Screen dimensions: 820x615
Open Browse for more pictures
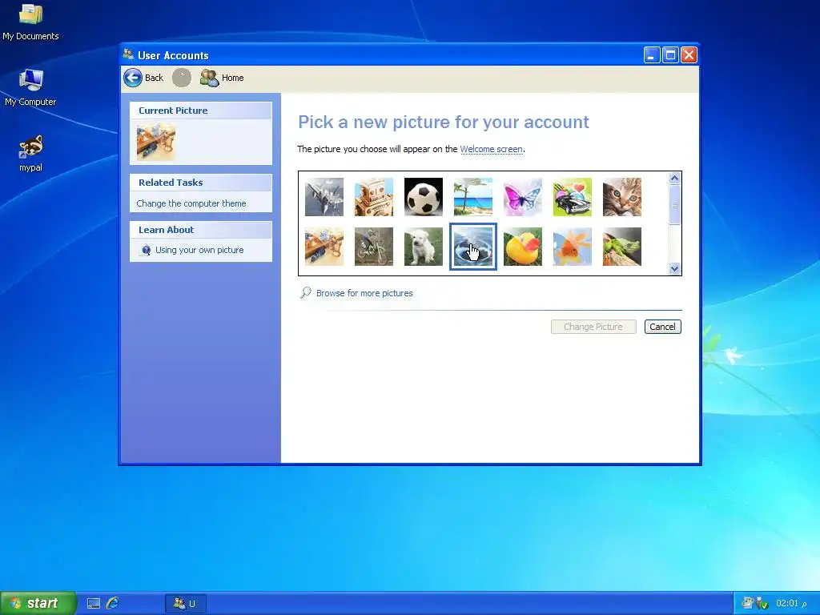click(364, 293)
